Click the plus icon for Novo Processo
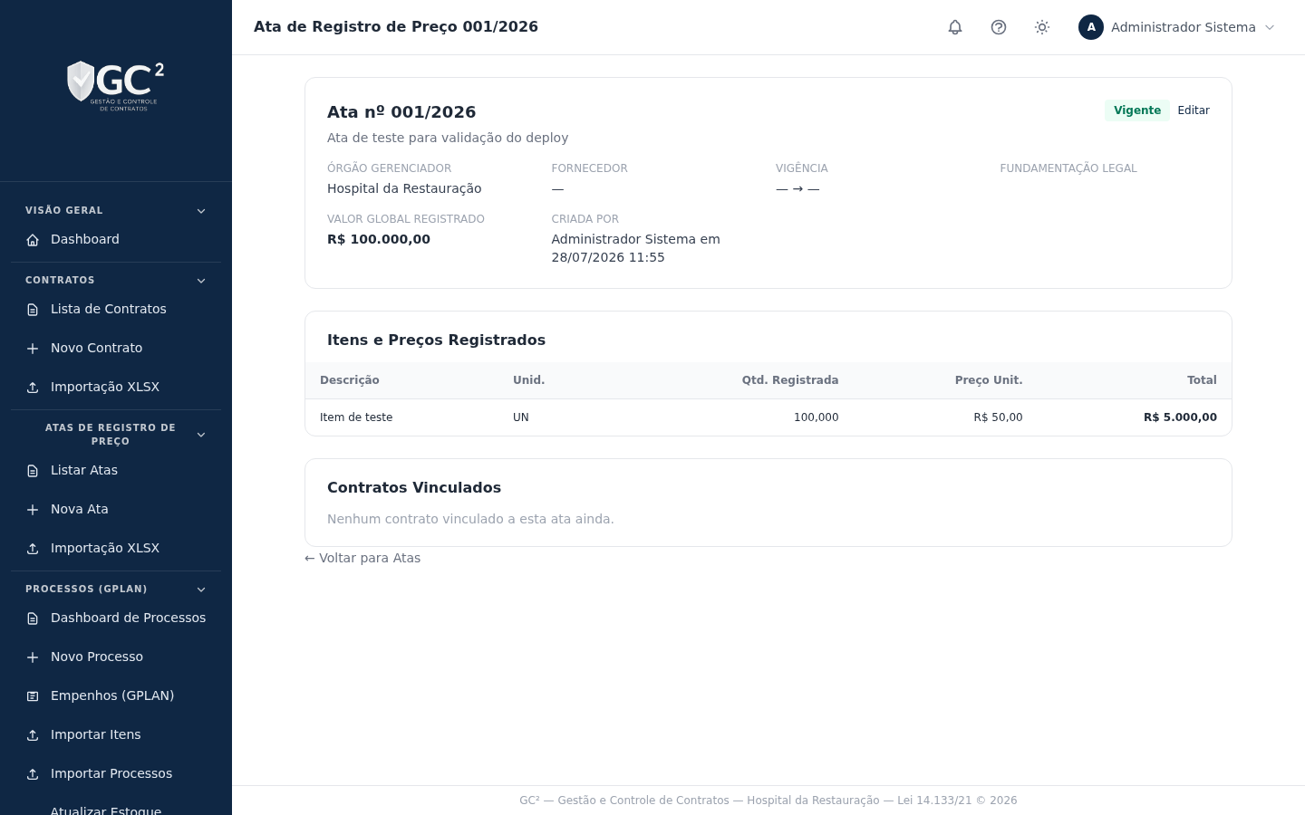Image resolution: width=1305 pixels, height=815 pixels. click(x=33, y=657)
